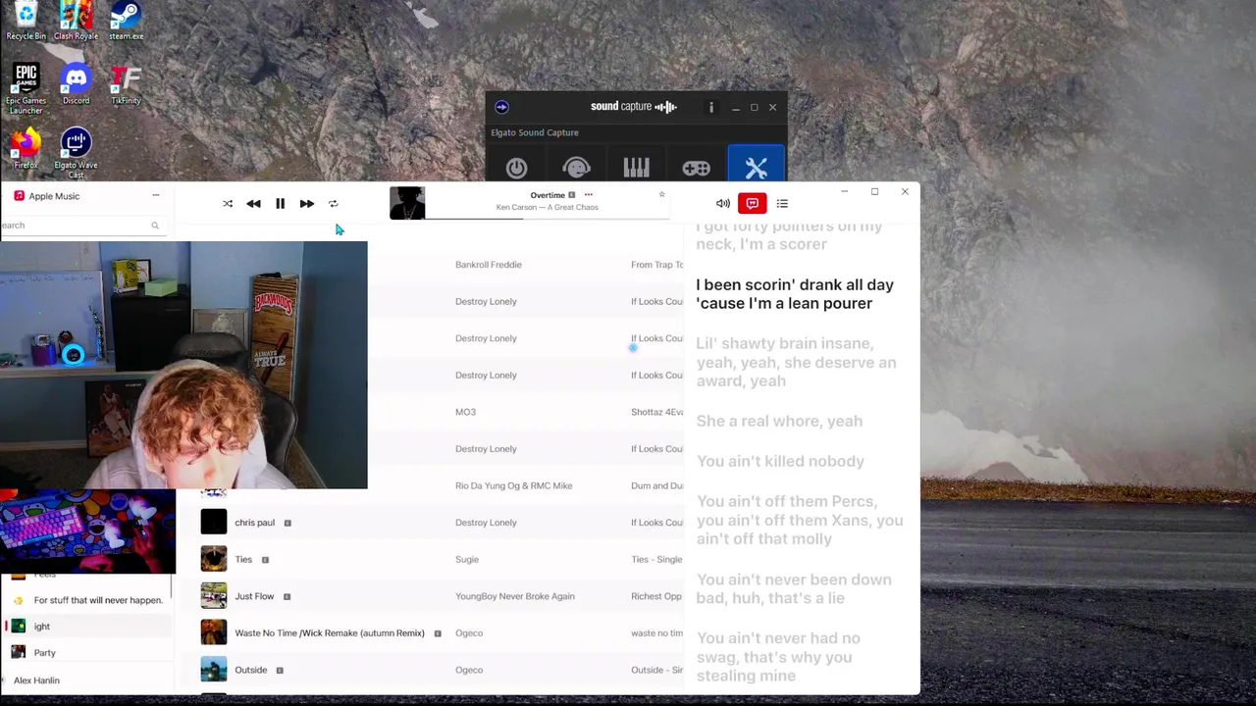Click the search magnifier icon

pos(154,226)
